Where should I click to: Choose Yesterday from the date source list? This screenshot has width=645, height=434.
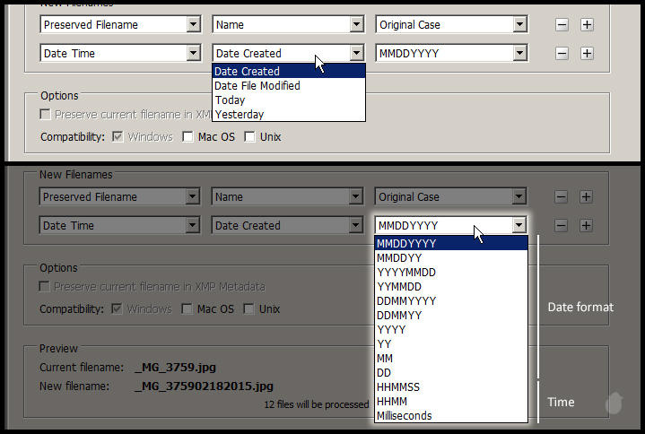240,115
